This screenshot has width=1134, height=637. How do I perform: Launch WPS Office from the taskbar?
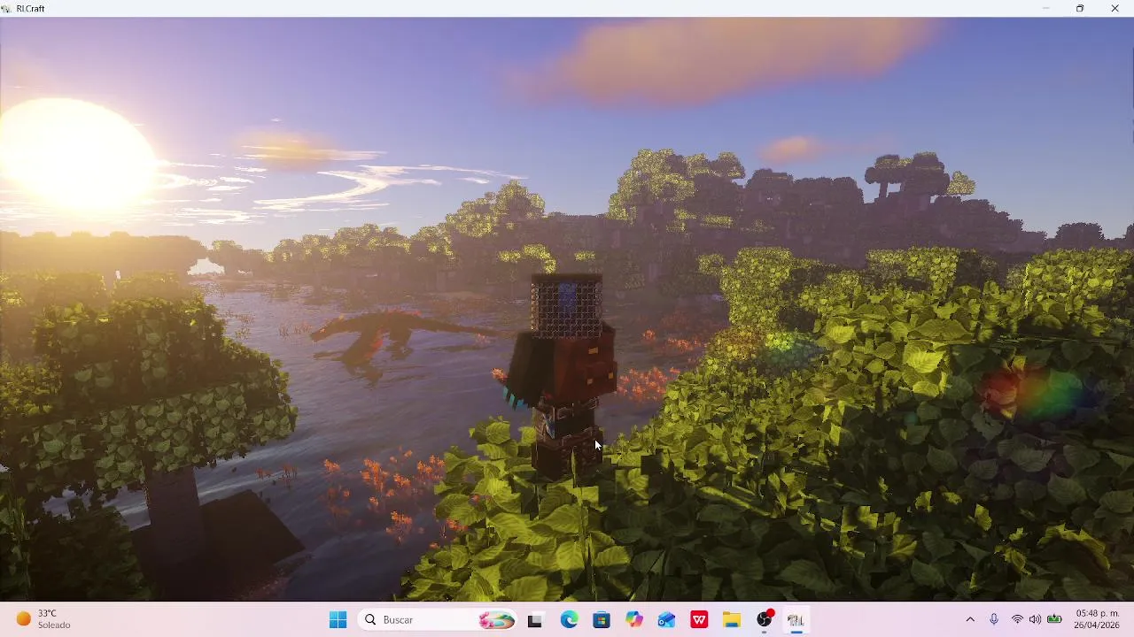coord(699,620)
